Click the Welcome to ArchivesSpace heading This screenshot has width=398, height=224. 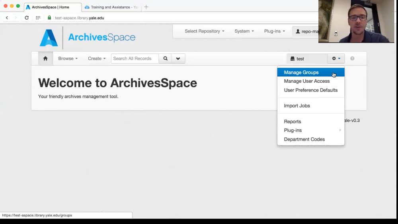point(117,83)
